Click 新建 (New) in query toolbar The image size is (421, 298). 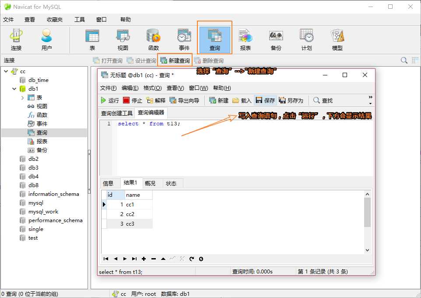[219, 100]
